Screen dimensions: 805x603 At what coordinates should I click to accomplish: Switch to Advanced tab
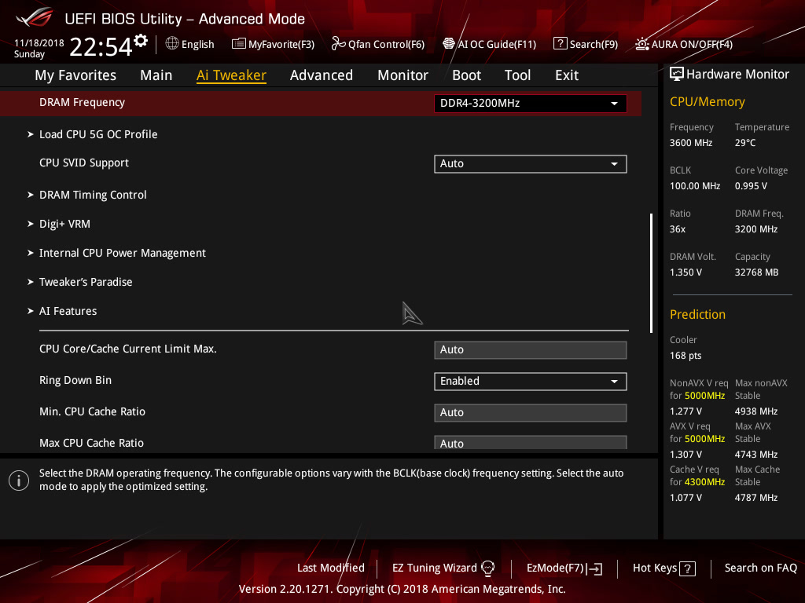322,75
